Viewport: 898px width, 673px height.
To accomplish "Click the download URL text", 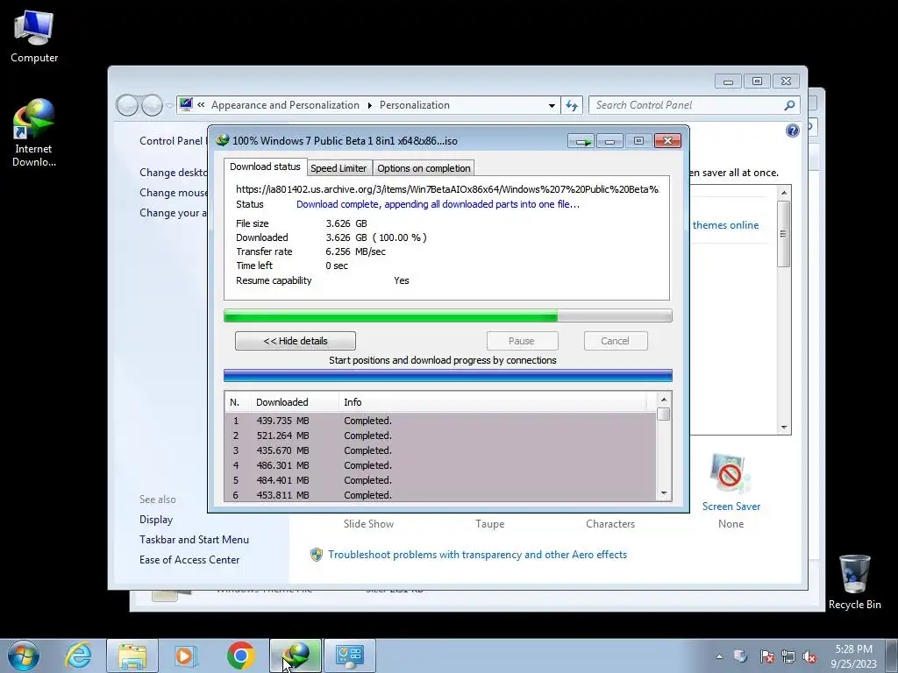I will [447, 189].
